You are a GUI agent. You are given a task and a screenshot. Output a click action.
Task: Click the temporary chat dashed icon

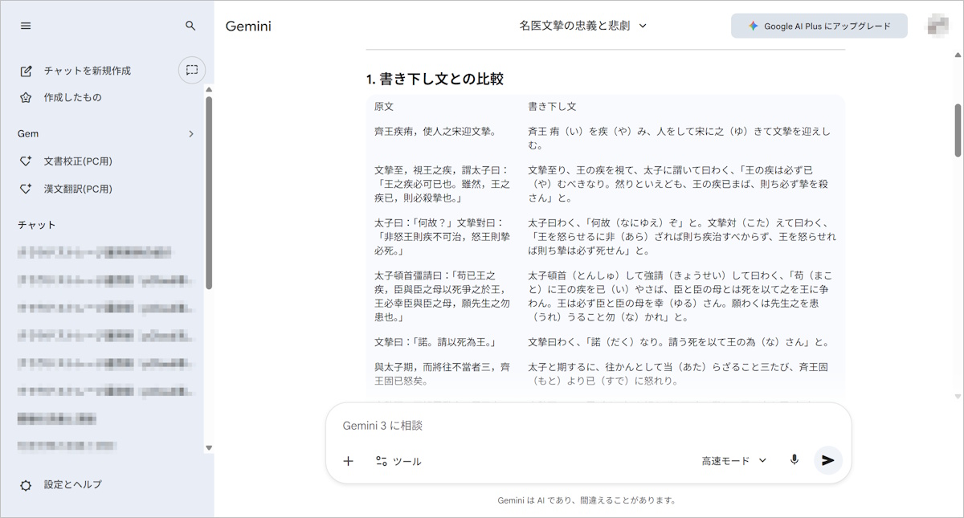pos(191,70)
